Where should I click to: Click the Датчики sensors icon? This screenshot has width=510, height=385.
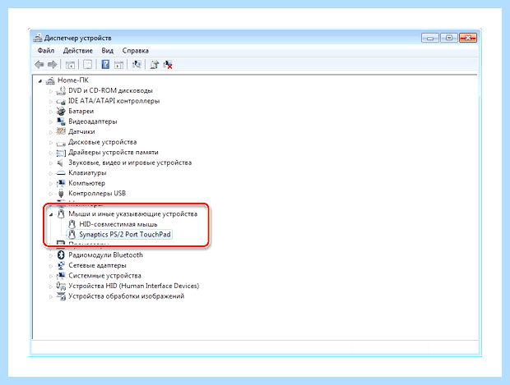pos(61,131)
